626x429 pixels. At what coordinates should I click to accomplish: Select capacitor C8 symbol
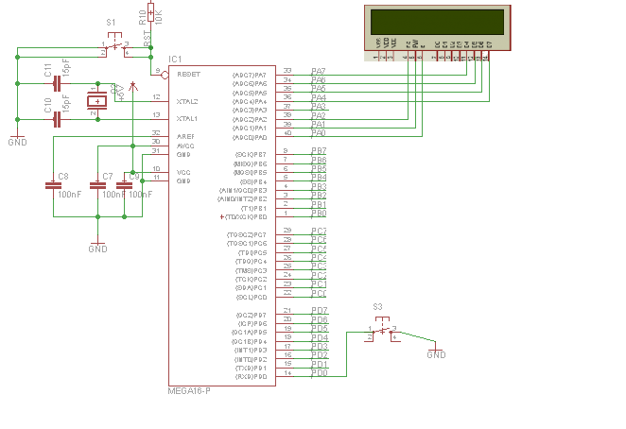54,185
